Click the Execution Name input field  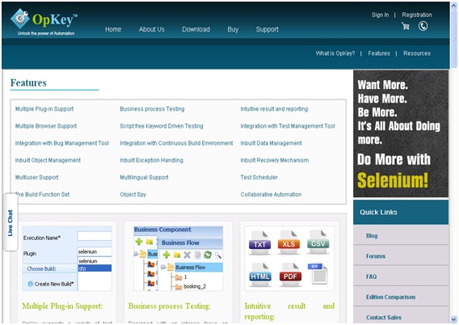point(95,236)
